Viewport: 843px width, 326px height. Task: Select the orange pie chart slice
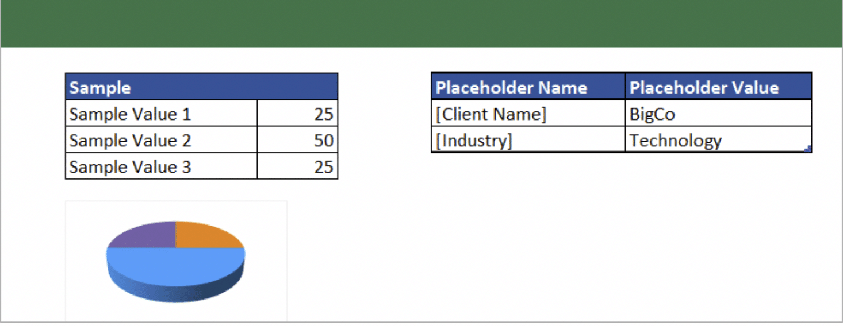coord(206,236)
